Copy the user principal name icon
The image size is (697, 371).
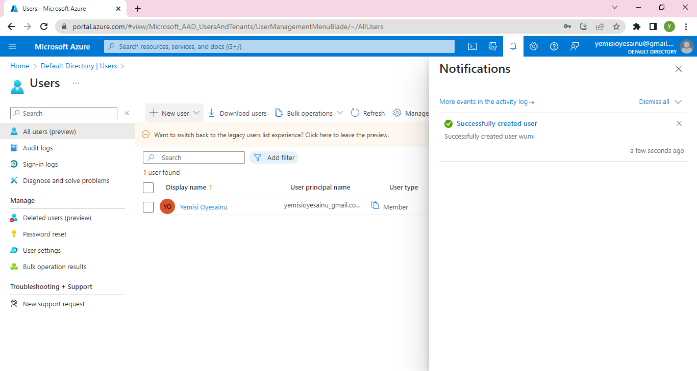tap(375, 205)
